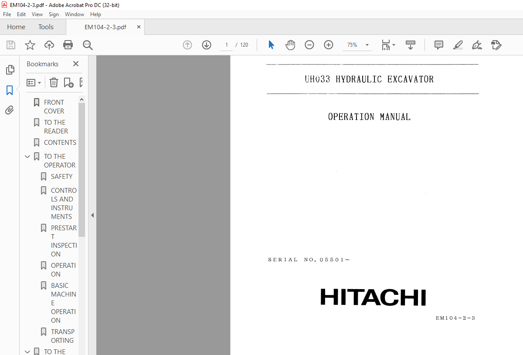This screenshot has width=523, height=355.
Task: Open the zoom level dropdown
Action: (x=367, y=45)
